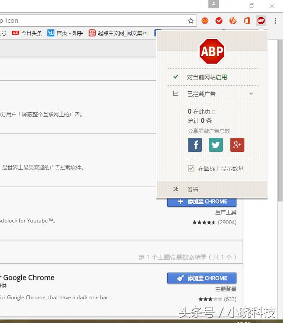
Task: Open the 起点中文网 bookmark
Action: [118, 33]
